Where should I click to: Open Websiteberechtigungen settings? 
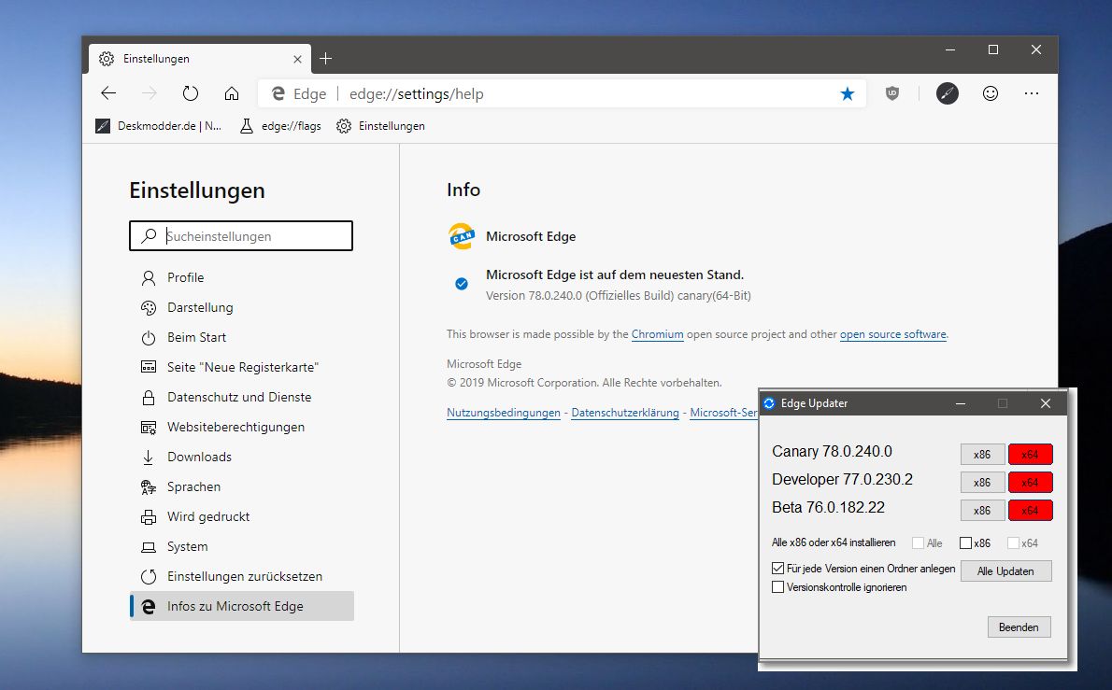click(x=242, y=428)
